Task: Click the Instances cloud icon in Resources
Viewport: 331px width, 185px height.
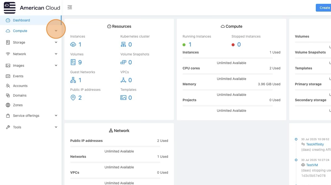Action: point(73,44)
